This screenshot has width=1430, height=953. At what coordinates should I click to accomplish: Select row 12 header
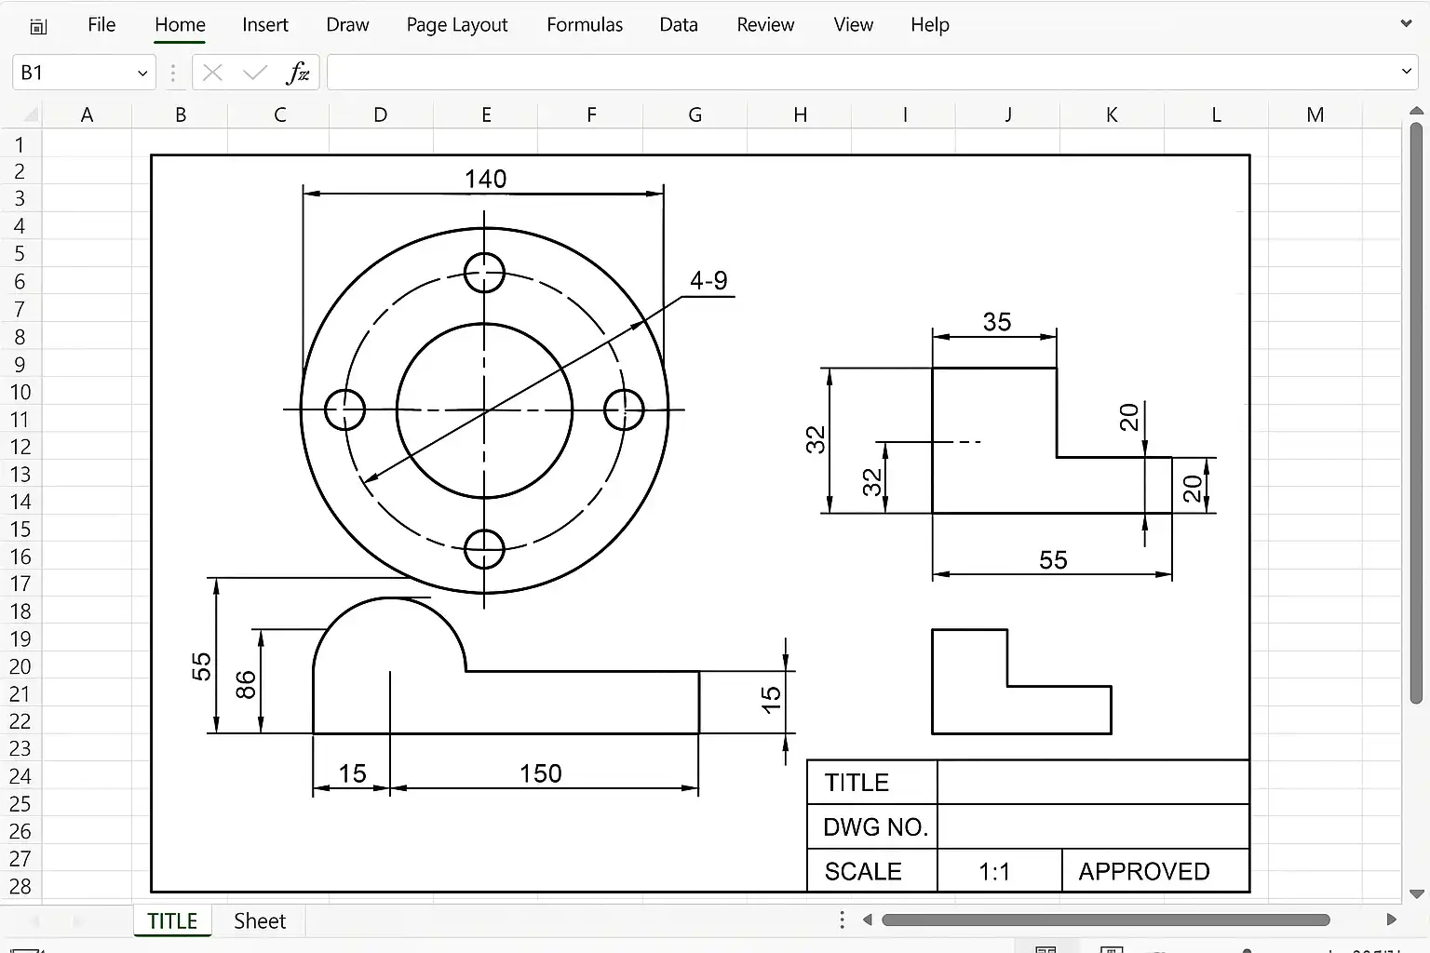[x=20, y=447]
